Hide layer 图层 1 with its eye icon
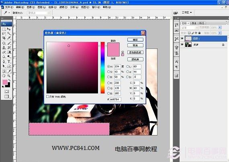229x162 pixels. [x=182, y=38]
